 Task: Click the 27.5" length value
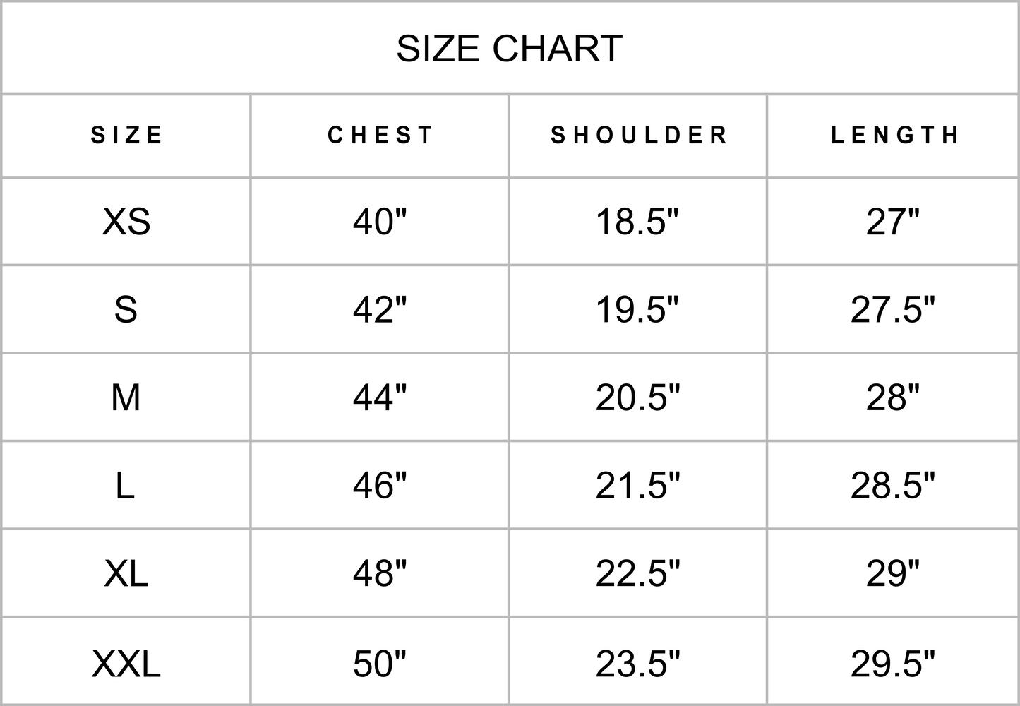pyautogui.click(x=893, y=309)
